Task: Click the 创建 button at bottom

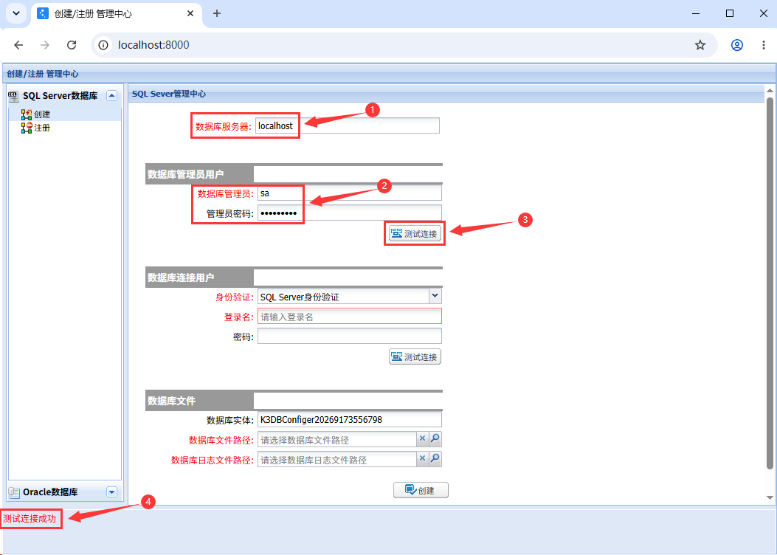Action: coord(421,490)
